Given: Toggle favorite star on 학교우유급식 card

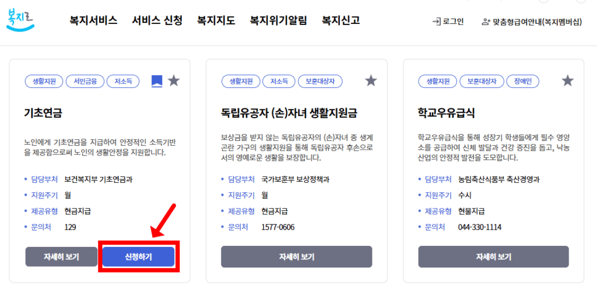Looking at the screenshot, I should (568, 81).
